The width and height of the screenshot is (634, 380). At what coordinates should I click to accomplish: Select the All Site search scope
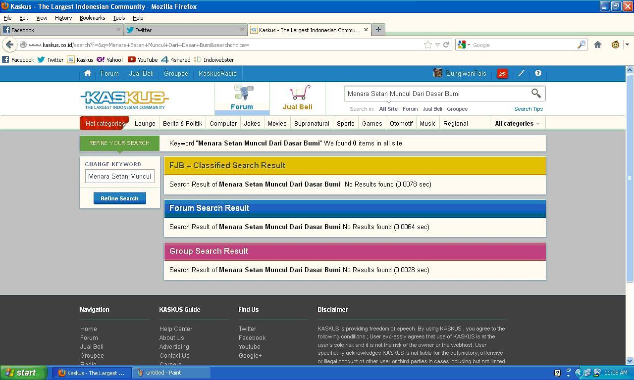[388, 109]
